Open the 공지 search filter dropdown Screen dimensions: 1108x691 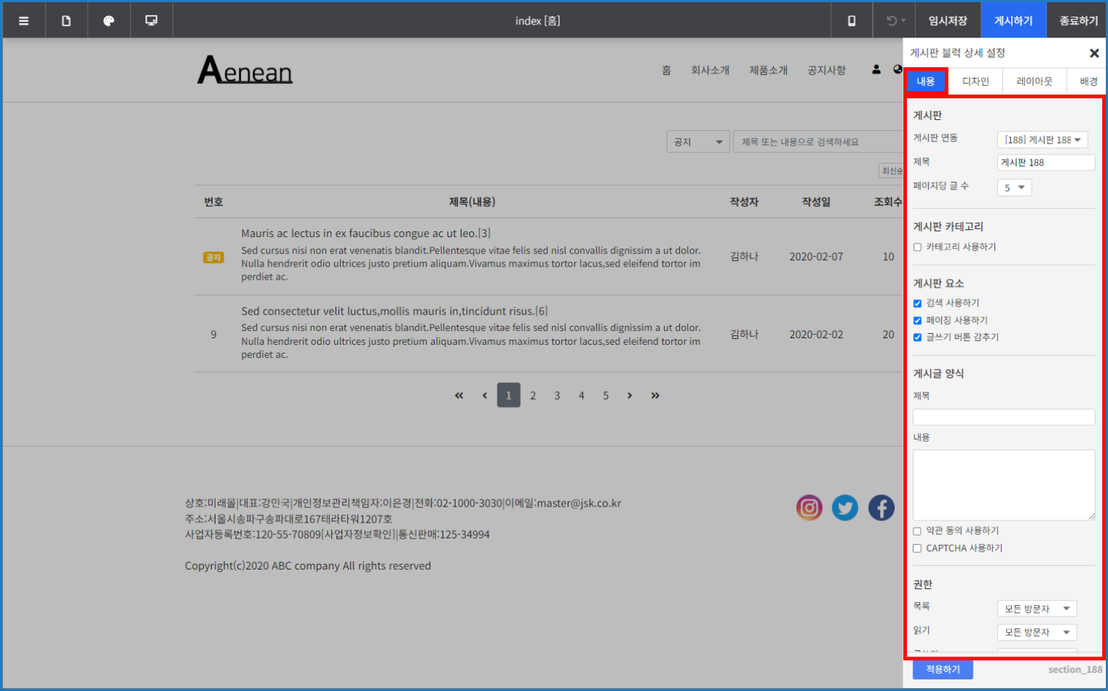click(x=697, y=142)
